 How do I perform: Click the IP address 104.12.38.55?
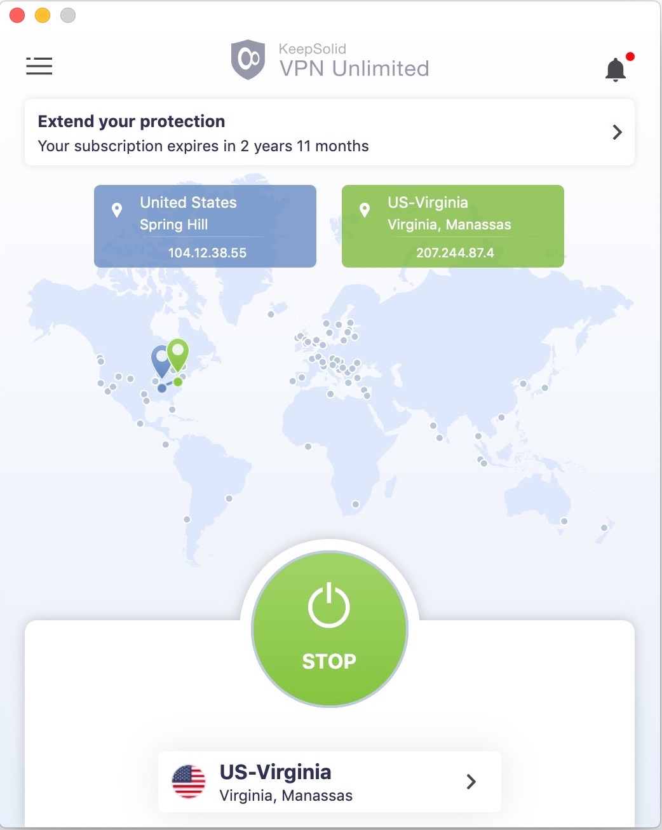tap(207, 253)
